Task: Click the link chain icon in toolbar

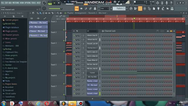Action: pyautogui.click(x=90, y=9)
